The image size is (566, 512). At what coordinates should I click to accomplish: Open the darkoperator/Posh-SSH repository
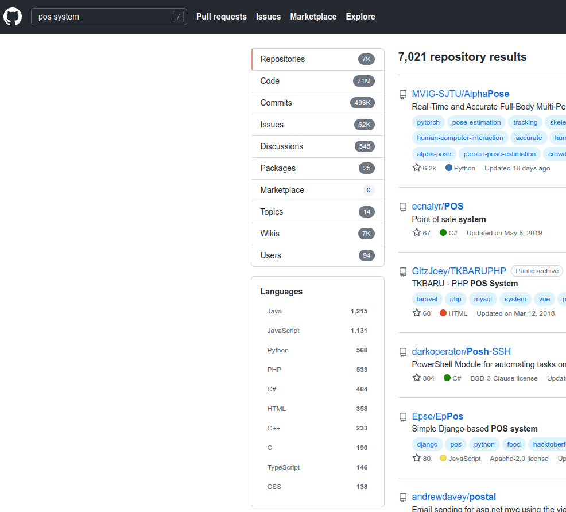coord(462,351)
